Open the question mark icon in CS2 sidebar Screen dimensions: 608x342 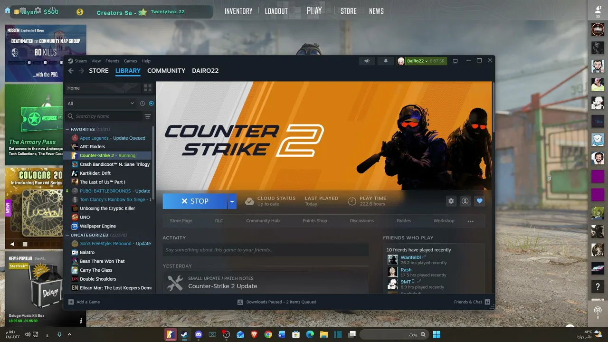(598, 286)
